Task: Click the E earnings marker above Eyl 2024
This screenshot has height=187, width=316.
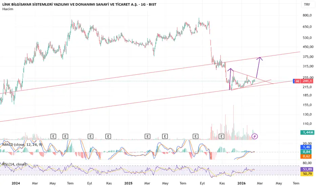Action: point(91,136)
